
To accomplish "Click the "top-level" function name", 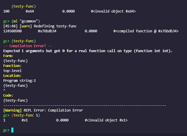I will point(12,71).
